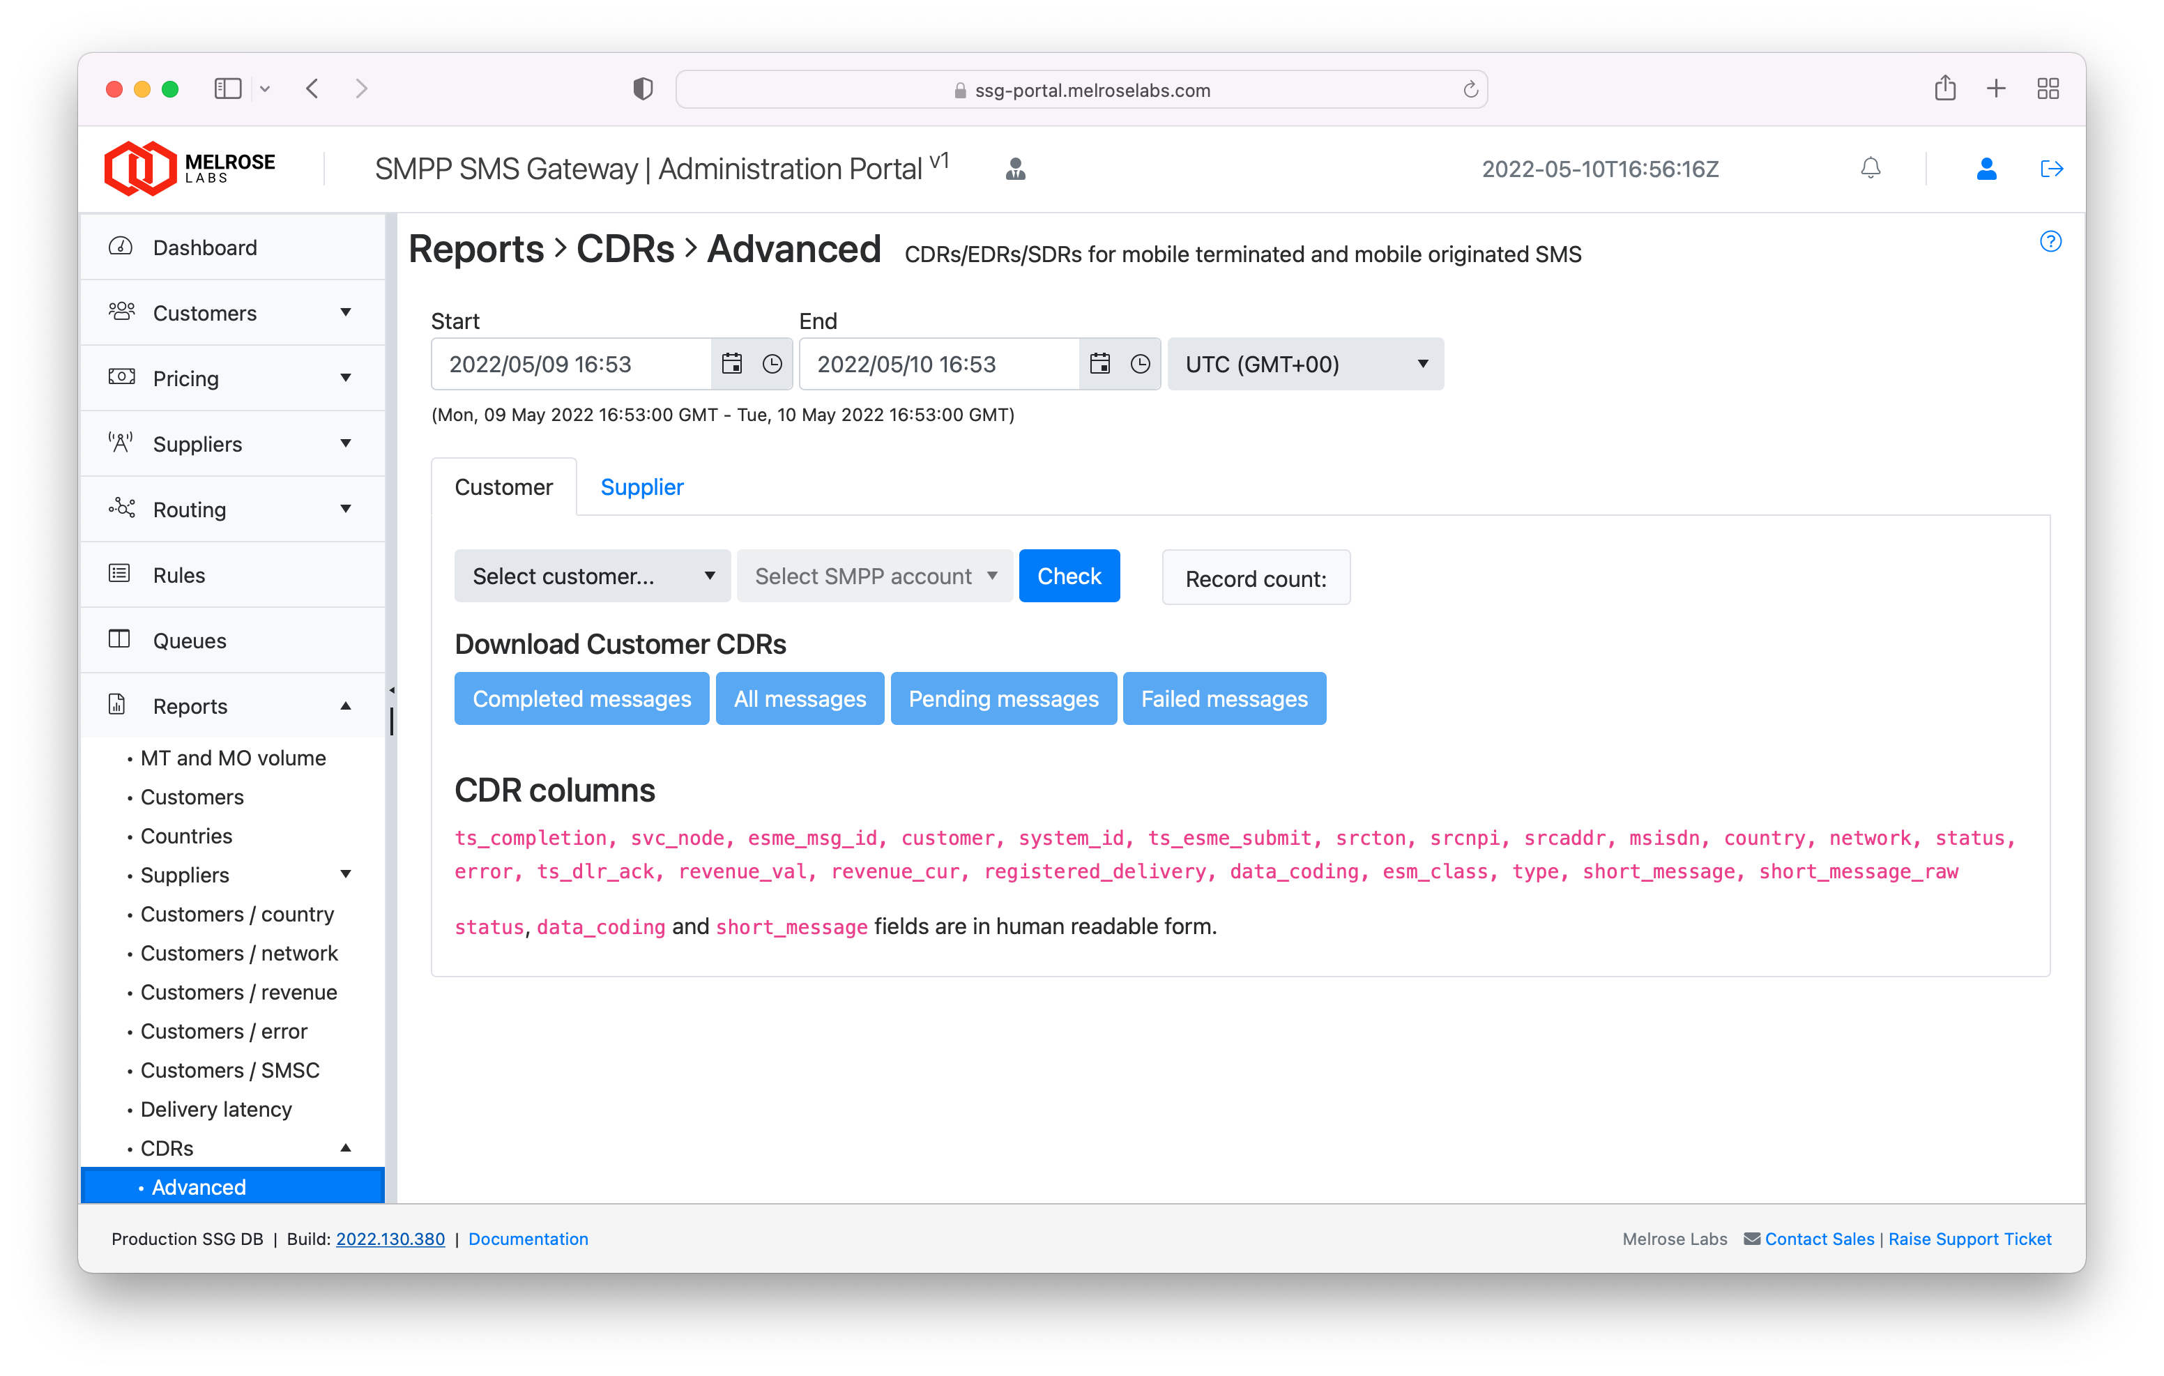The width and height of the screenshot is (2164, 1376).
Task: Collapse the sidebar with splitter arrow
Action: point(392,690)
